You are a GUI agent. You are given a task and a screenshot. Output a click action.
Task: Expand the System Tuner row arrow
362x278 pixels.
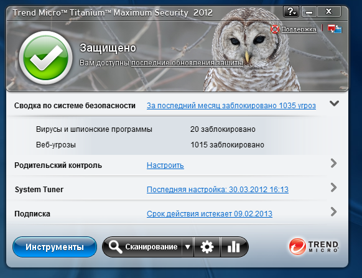click(333, 187)
